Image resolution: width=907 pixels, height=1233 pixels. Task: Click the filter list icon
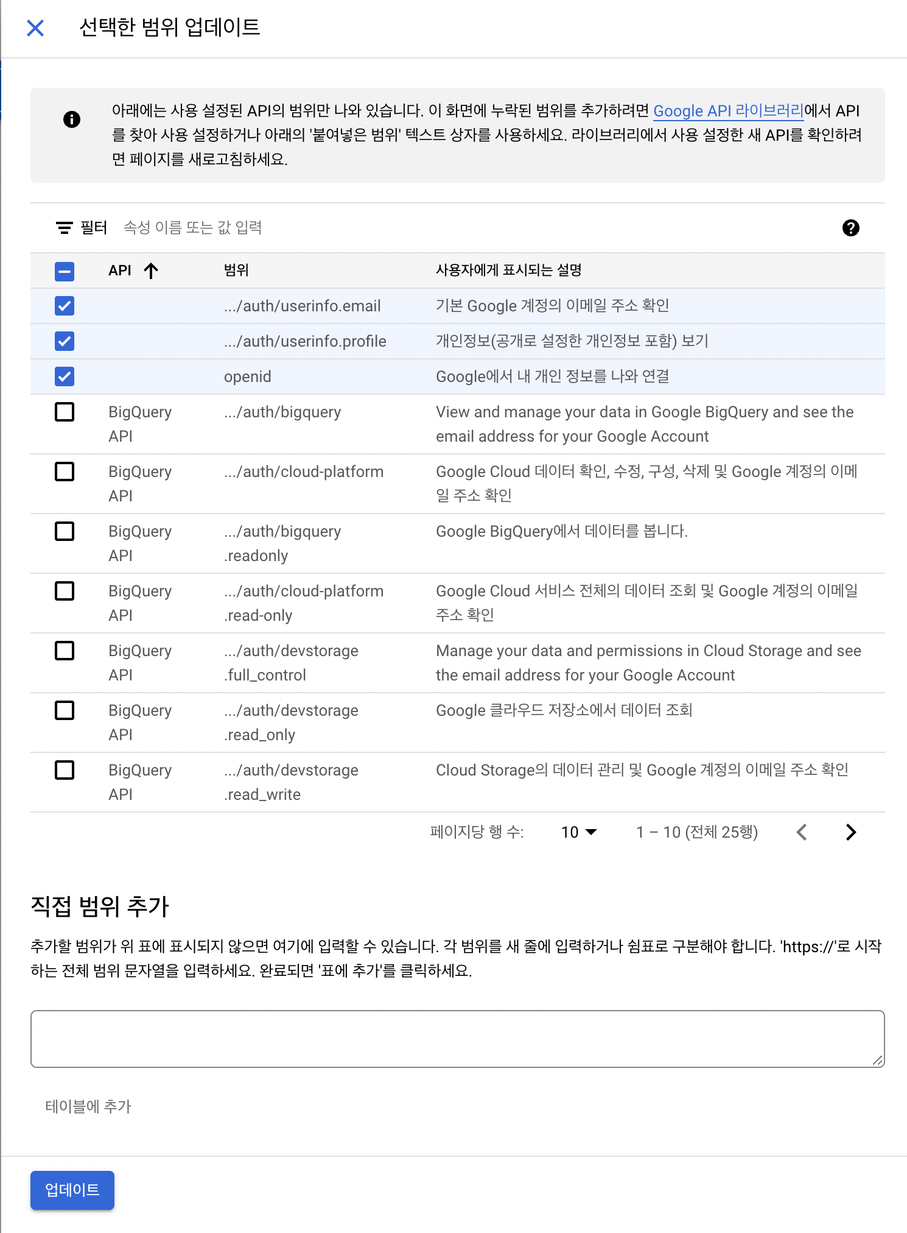tap(64, 228)
